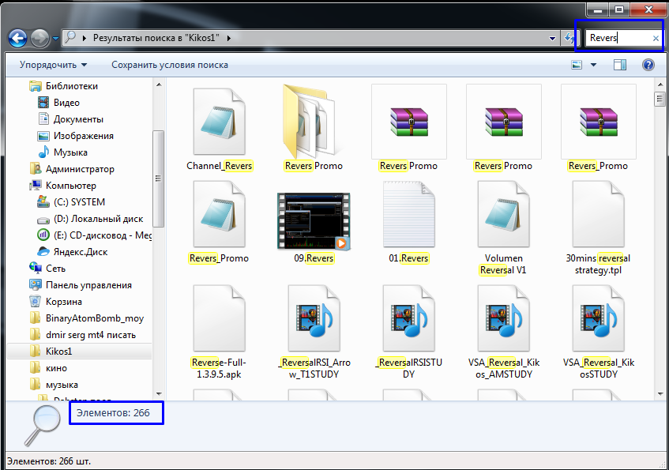Select Панель управления in the sidebar
The height and width of the screenshot is (470, 669).
(88, 285)
